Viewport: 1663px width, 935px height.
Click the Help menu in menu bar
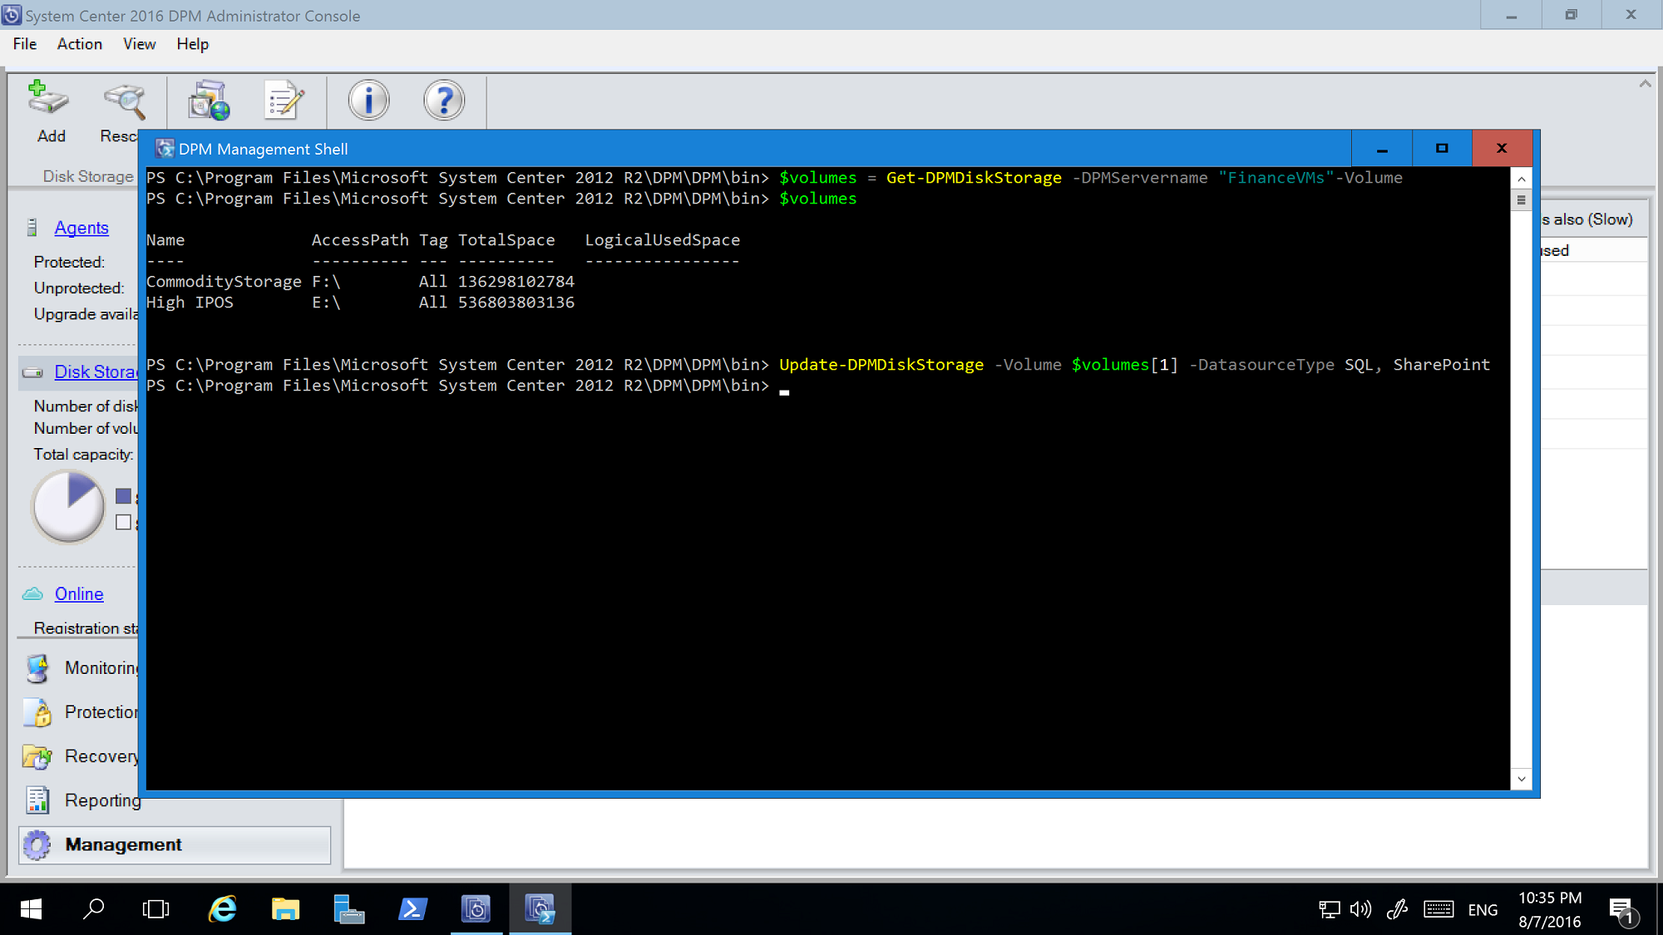pos(192,43)
